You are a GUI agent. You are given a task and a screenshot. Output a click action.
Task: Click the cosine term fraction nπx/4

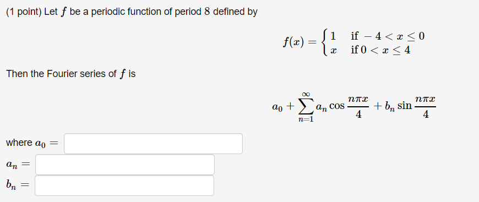[358, 107]
